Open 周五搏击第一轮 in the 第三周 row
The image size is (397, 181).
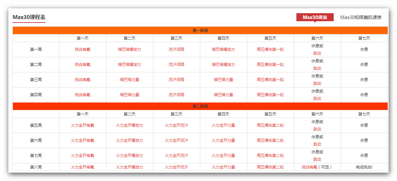(x=270, y=80)
